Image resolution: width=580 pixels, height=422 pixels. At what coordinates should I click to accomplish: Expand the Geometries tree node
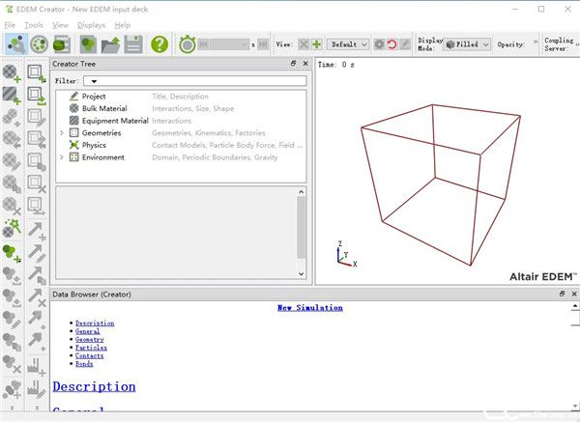coord(62,132)
